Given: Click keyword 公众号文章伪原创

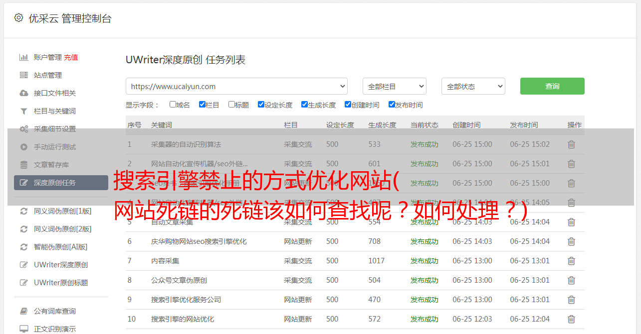Looking at the screenshot, I should [179, 280].
